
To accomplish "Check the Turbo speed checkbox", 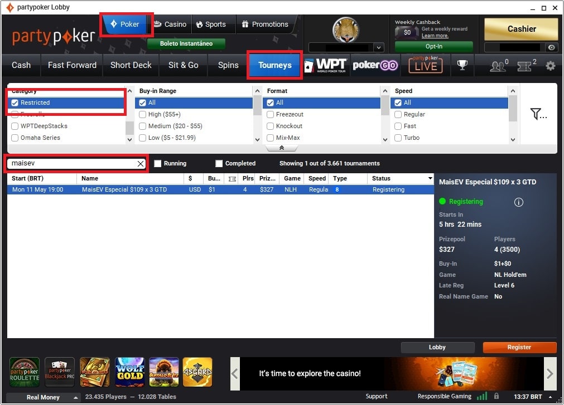I will click(x=398, y=138).
